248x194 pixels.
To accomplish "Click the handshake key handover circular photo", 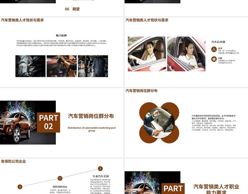I will coord(159,123).
